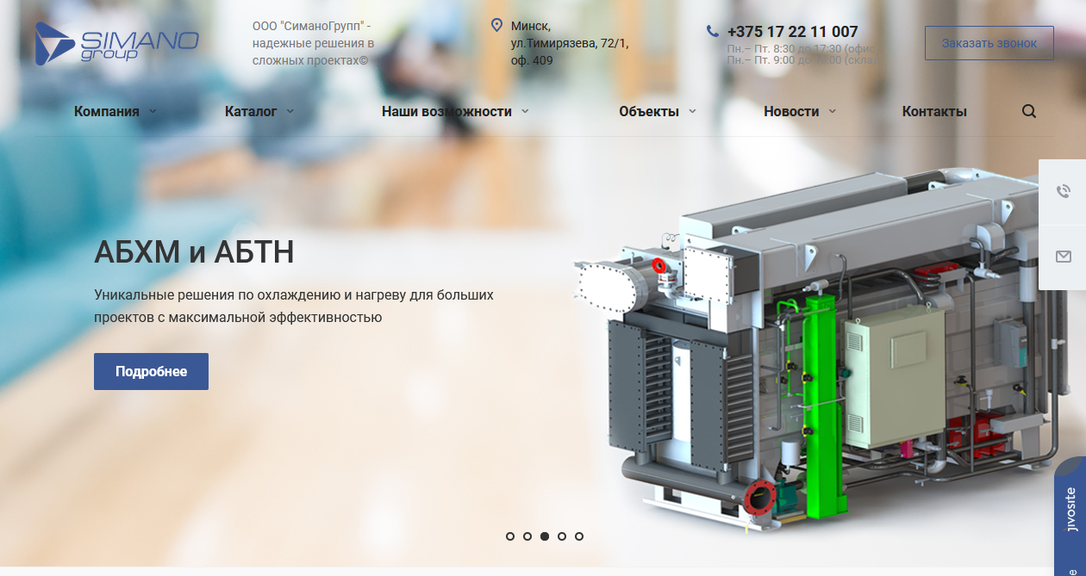Click the phone handset icon beside number
The width and height of the screenshot is (1086, 576).
point(712,31)
